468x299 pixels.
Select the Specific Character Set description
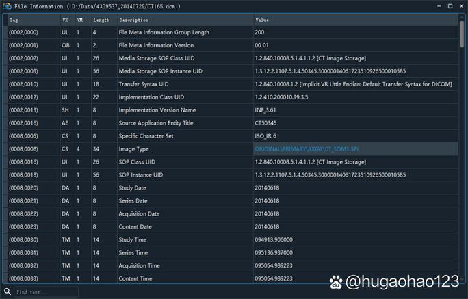[x=146, y=136]
